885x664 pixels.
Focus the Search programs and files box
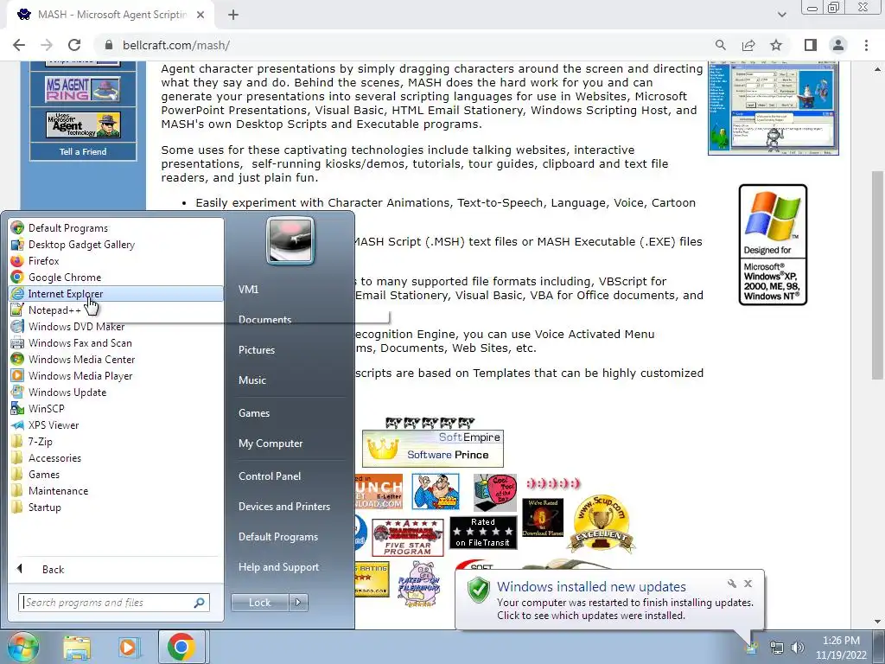[113, 603]
